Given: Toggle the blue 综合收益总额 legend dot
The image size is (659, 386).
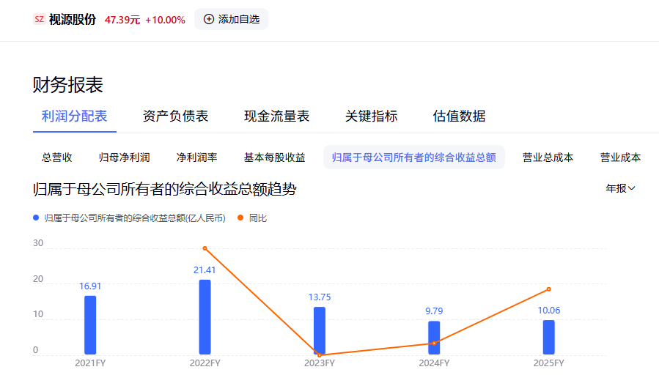Looking at the screenshot, I should pos(36,218).
